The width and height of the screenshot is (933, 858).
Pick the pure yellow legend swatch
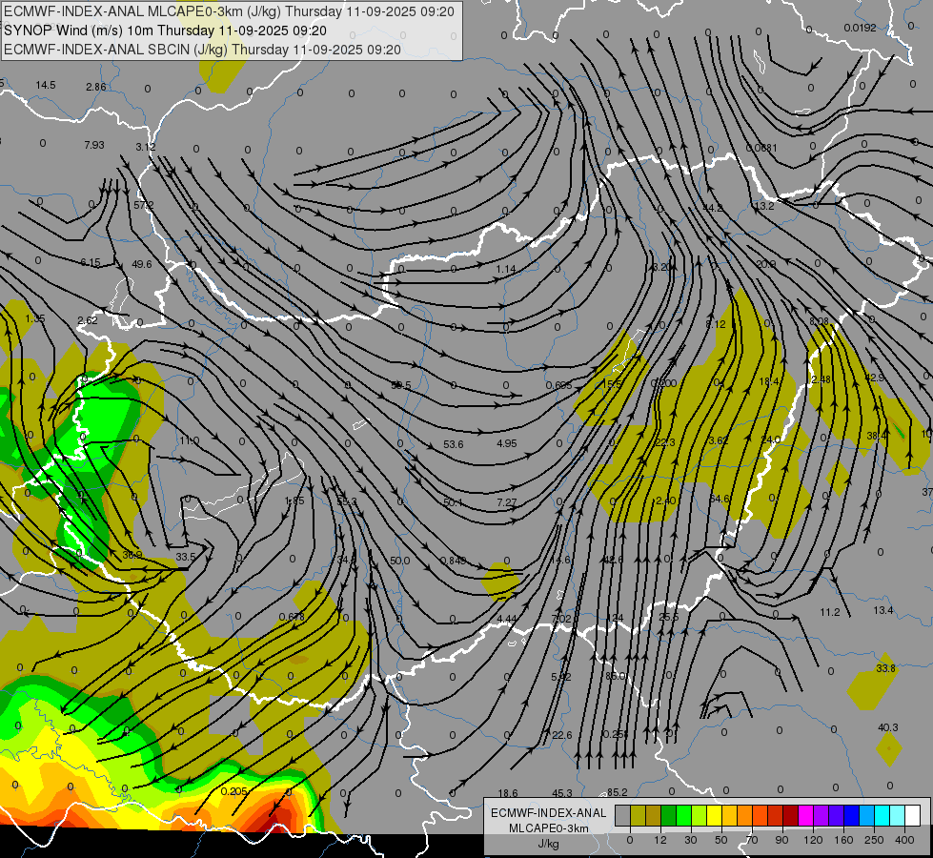point(715,816)
